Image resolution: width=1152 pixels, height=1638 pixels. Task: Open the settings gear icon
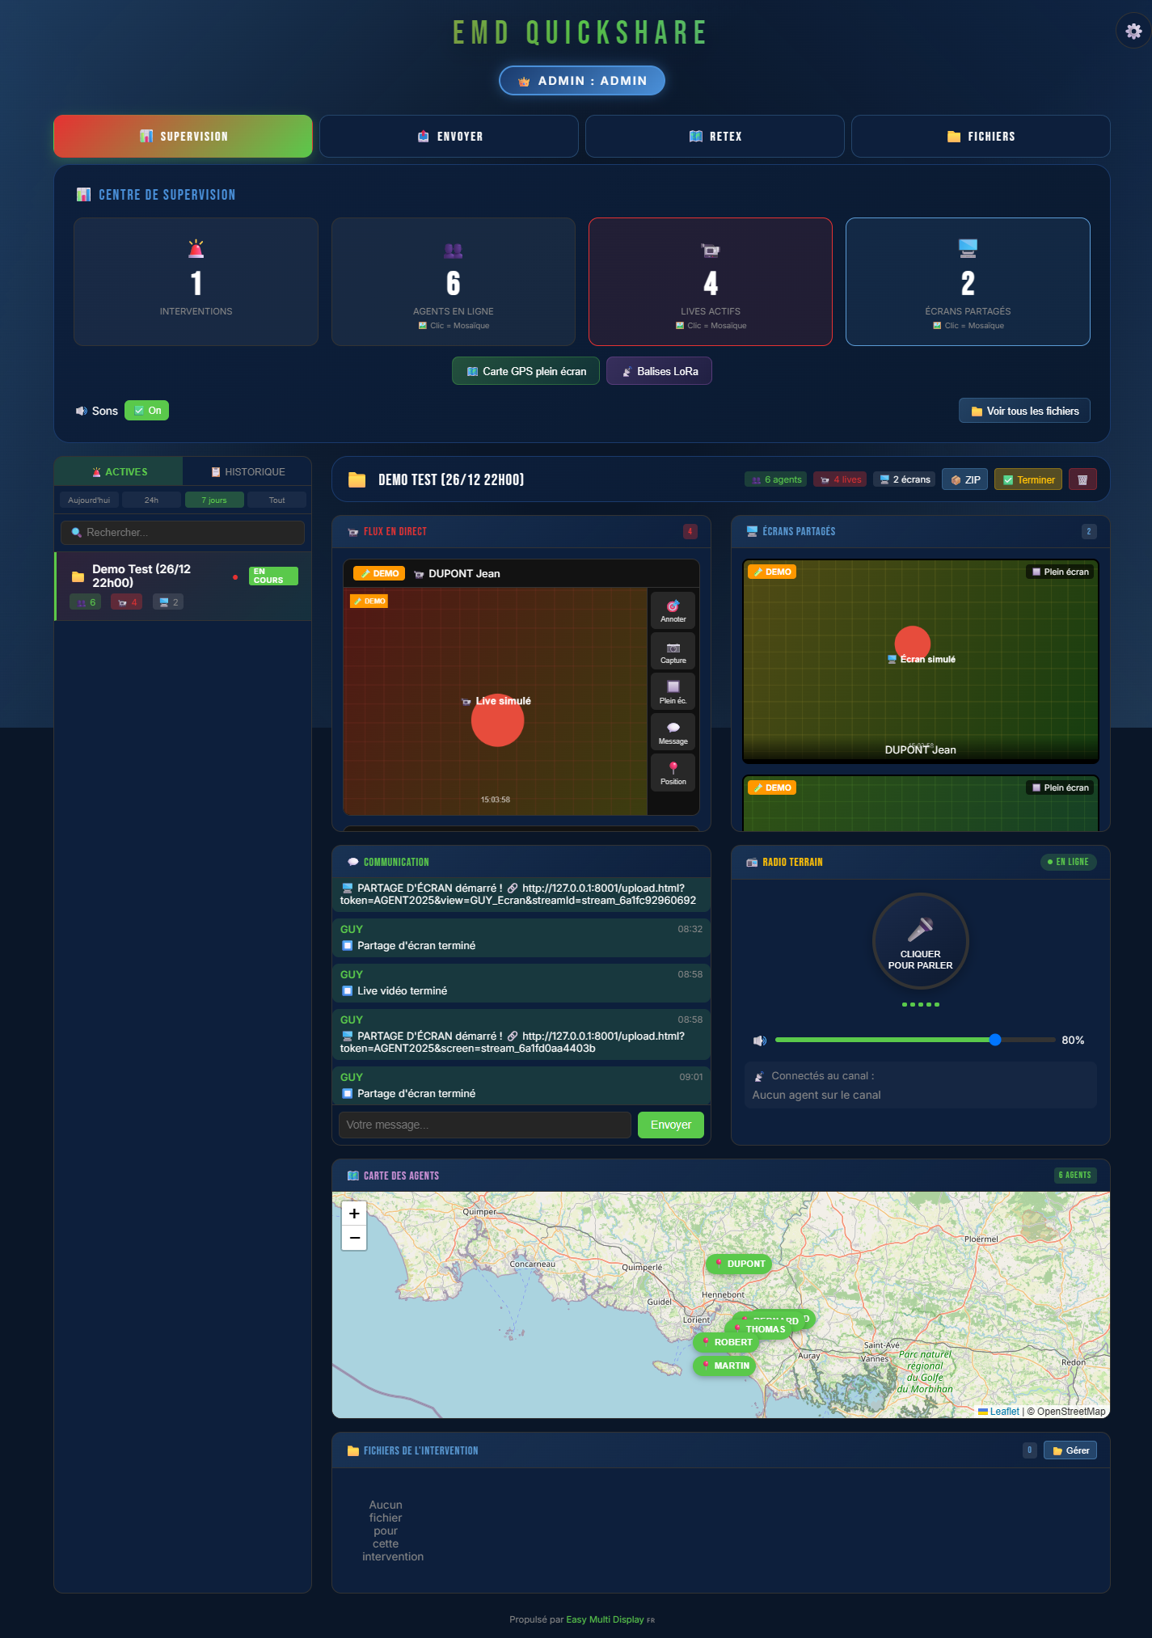[1133, 32]
